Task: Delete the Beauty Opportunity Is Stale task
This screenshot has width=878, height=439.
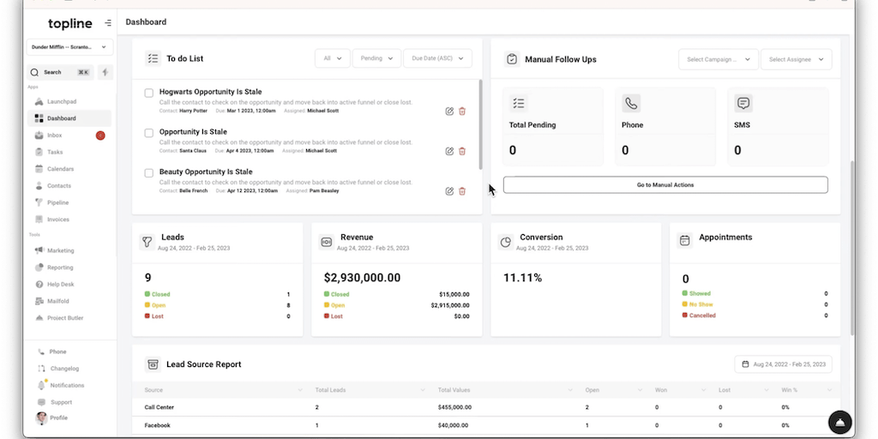Action: (x=462, y=191)
